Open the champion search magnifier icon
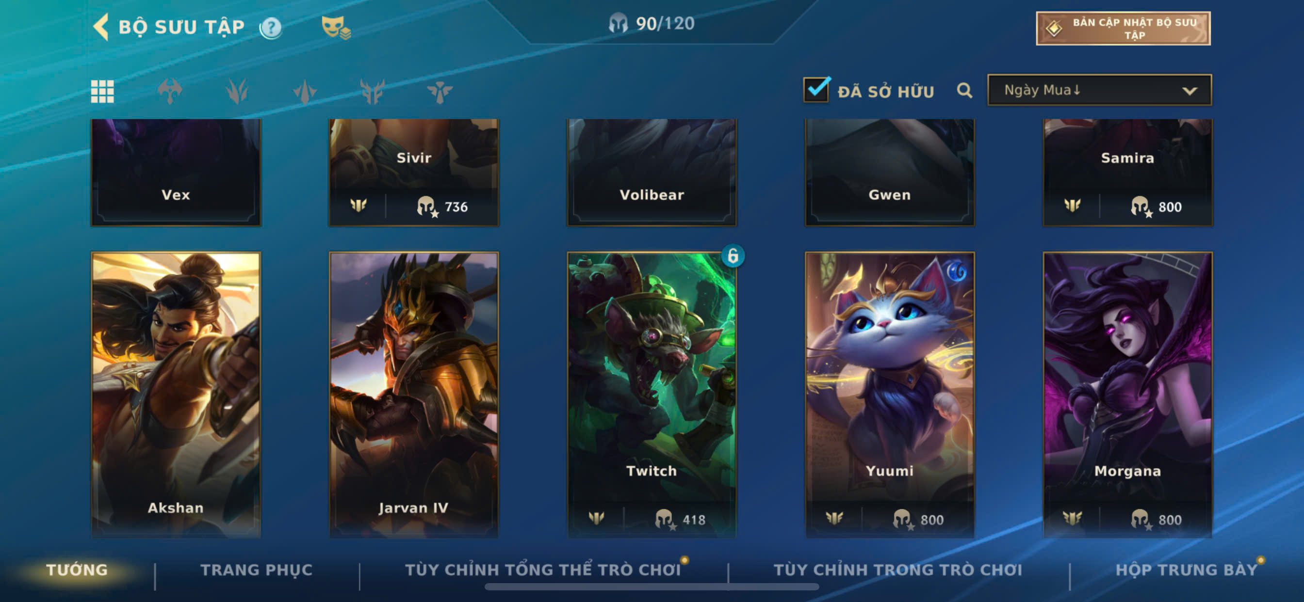Image resolution: width=1304 pixels, height=602 pixels. coord(964,91)
